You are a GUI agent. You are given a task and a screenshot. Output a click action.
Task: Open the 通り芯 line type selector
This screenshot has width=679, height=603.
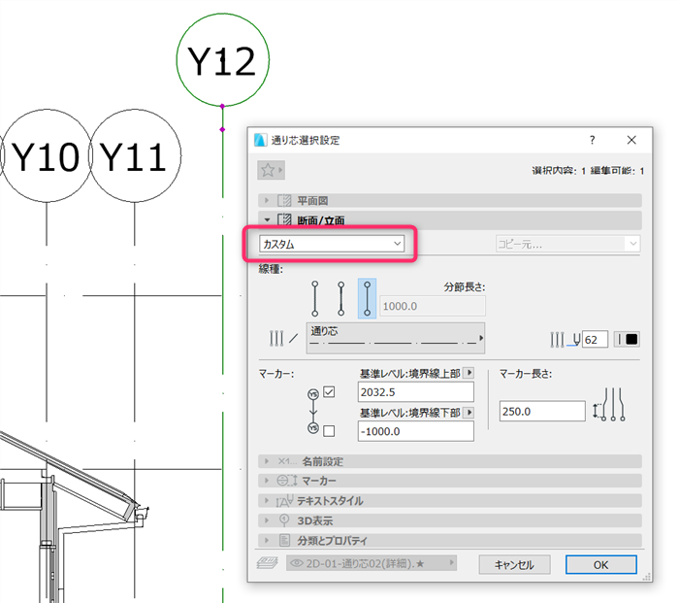tap(396, 338)
